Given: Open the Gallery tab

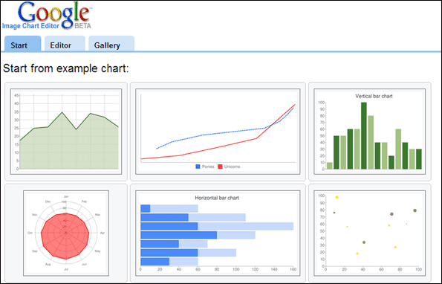Looking at the screenshot, I should click(111, 44).
